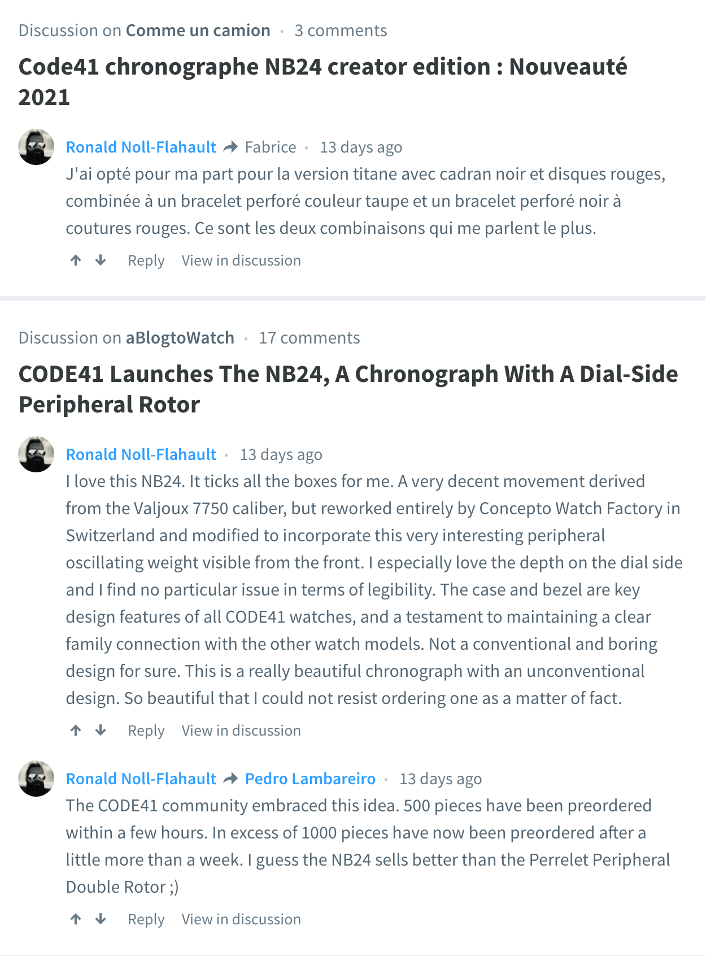Click the avatar beside the French comment
Image resolution: width=706 pixels, height=956 pixels.
[36, 147]
